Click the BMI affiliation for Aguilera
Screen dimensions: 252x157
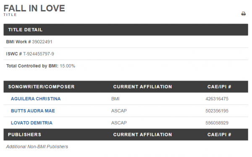pyautogui.click(x=115, y=99)
